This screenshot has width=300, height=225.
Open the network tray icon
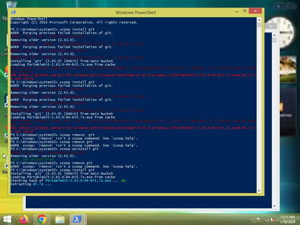click(265, 219)
